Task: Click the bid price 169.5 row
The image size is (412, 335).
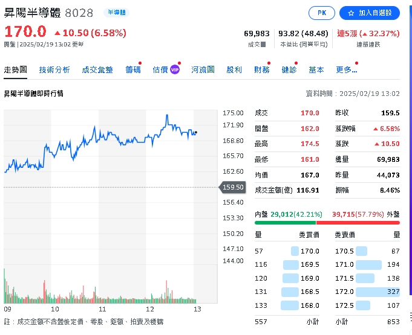Action: coord(287,264)
